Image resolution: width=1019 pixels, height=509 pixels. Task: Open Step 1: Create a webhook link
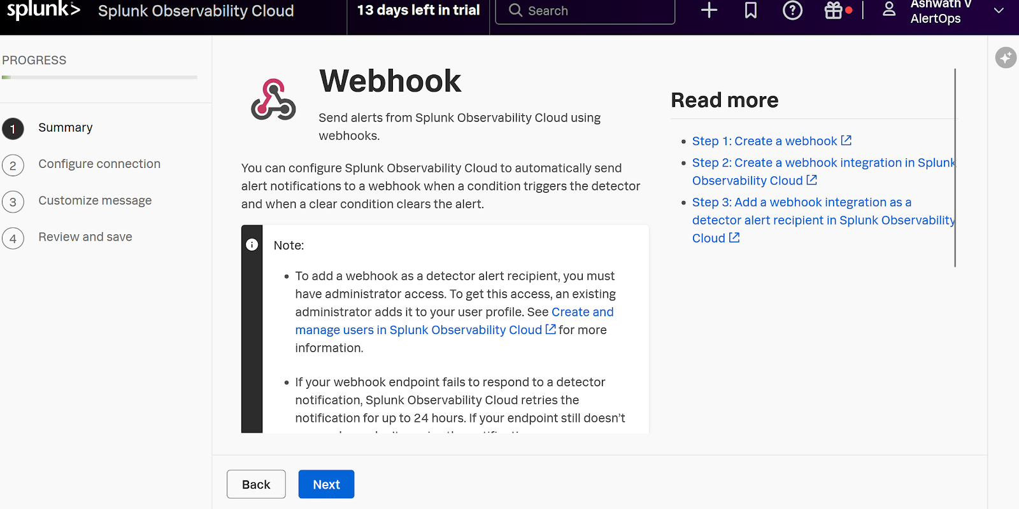pos(764,141)
